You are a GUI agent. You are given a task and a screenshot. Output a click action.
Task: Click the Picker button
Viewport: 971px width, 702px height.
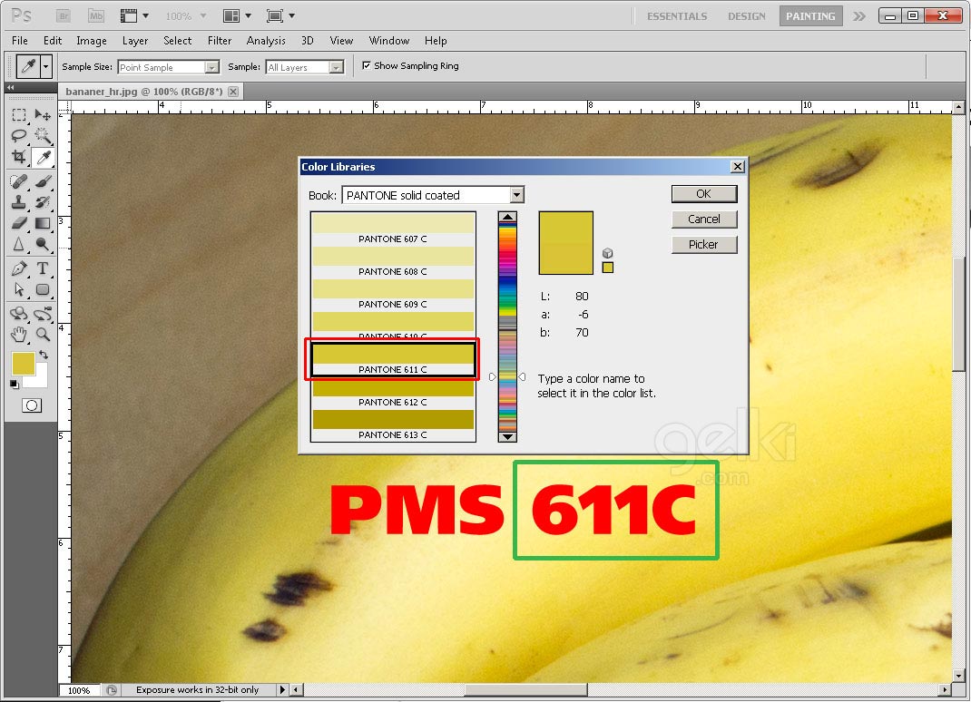[704, 245]
